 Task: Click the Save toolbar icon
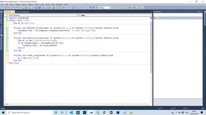pyautogui.click(x=36, y=8)
